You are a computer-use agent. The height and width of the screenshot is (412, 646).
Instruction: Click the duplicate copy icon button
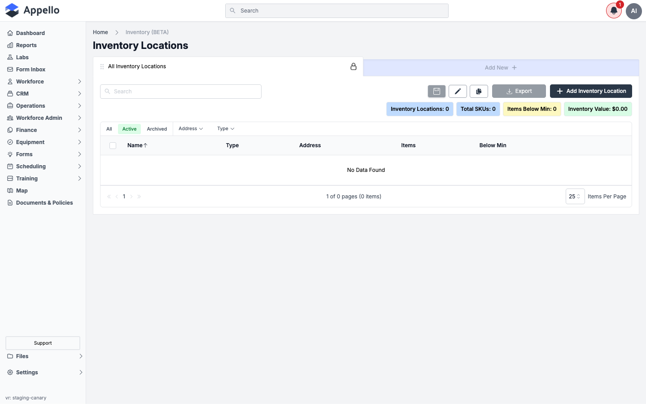(x=479, y=91)
